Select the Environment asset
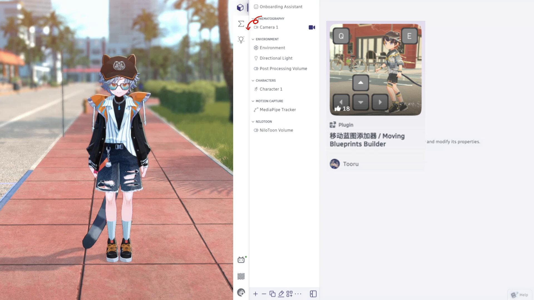The width and height of the screenshot is (534, 300). pyautogui.click(x=284, y=48)
